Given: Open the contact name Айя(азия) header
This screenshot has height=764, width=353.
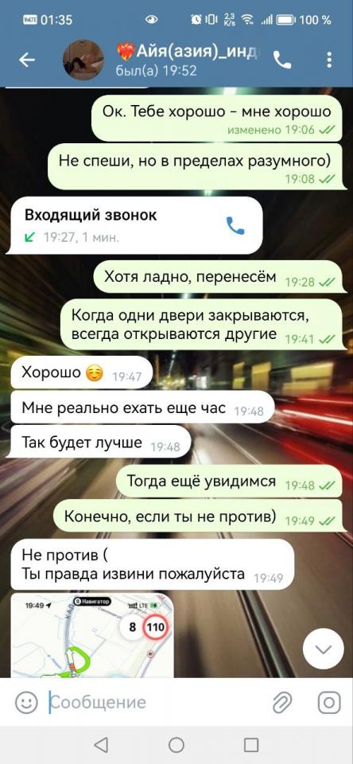Looking at the screenshot, I should coord(188,50).
